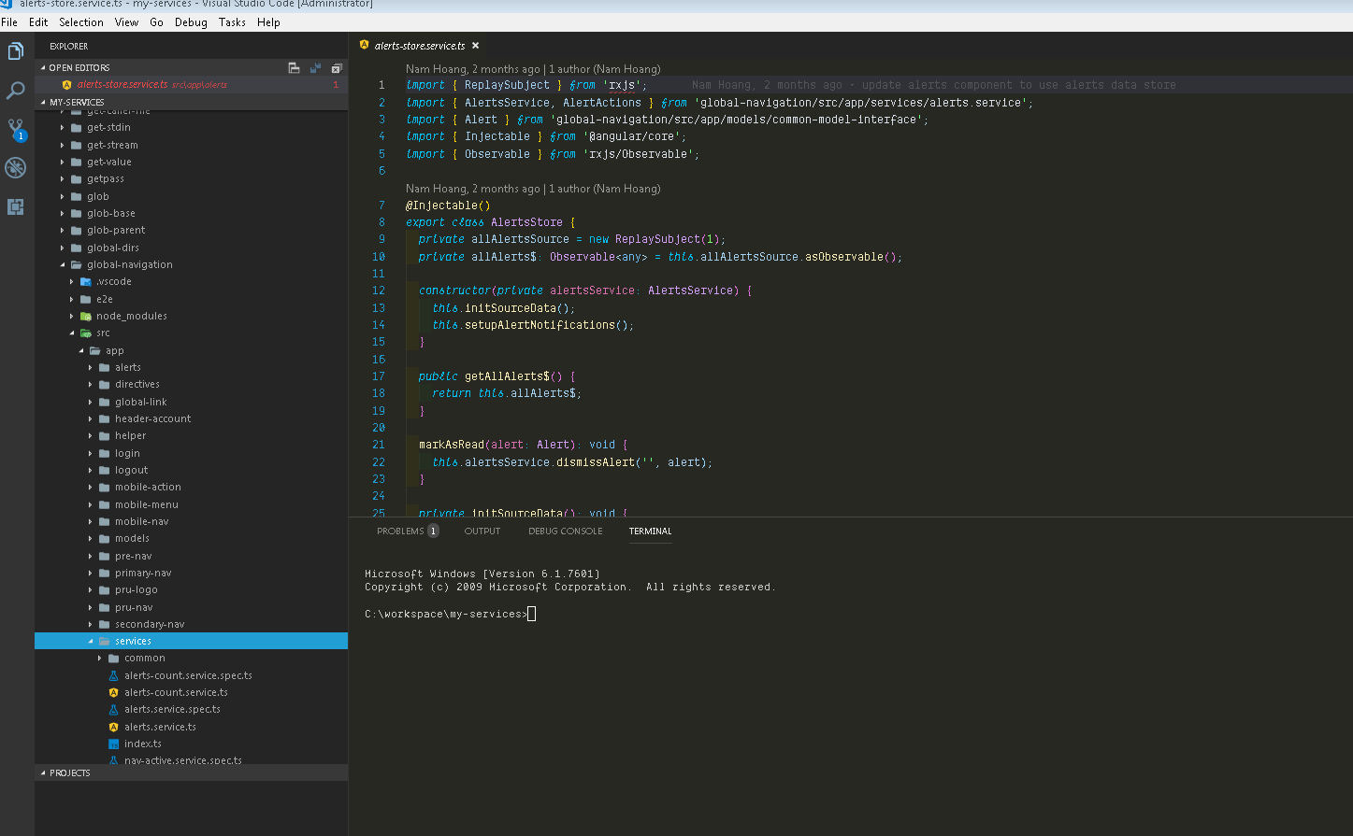1353x836 pixels.
Task: Collapse the services folder
Action: tap(91, 640)
